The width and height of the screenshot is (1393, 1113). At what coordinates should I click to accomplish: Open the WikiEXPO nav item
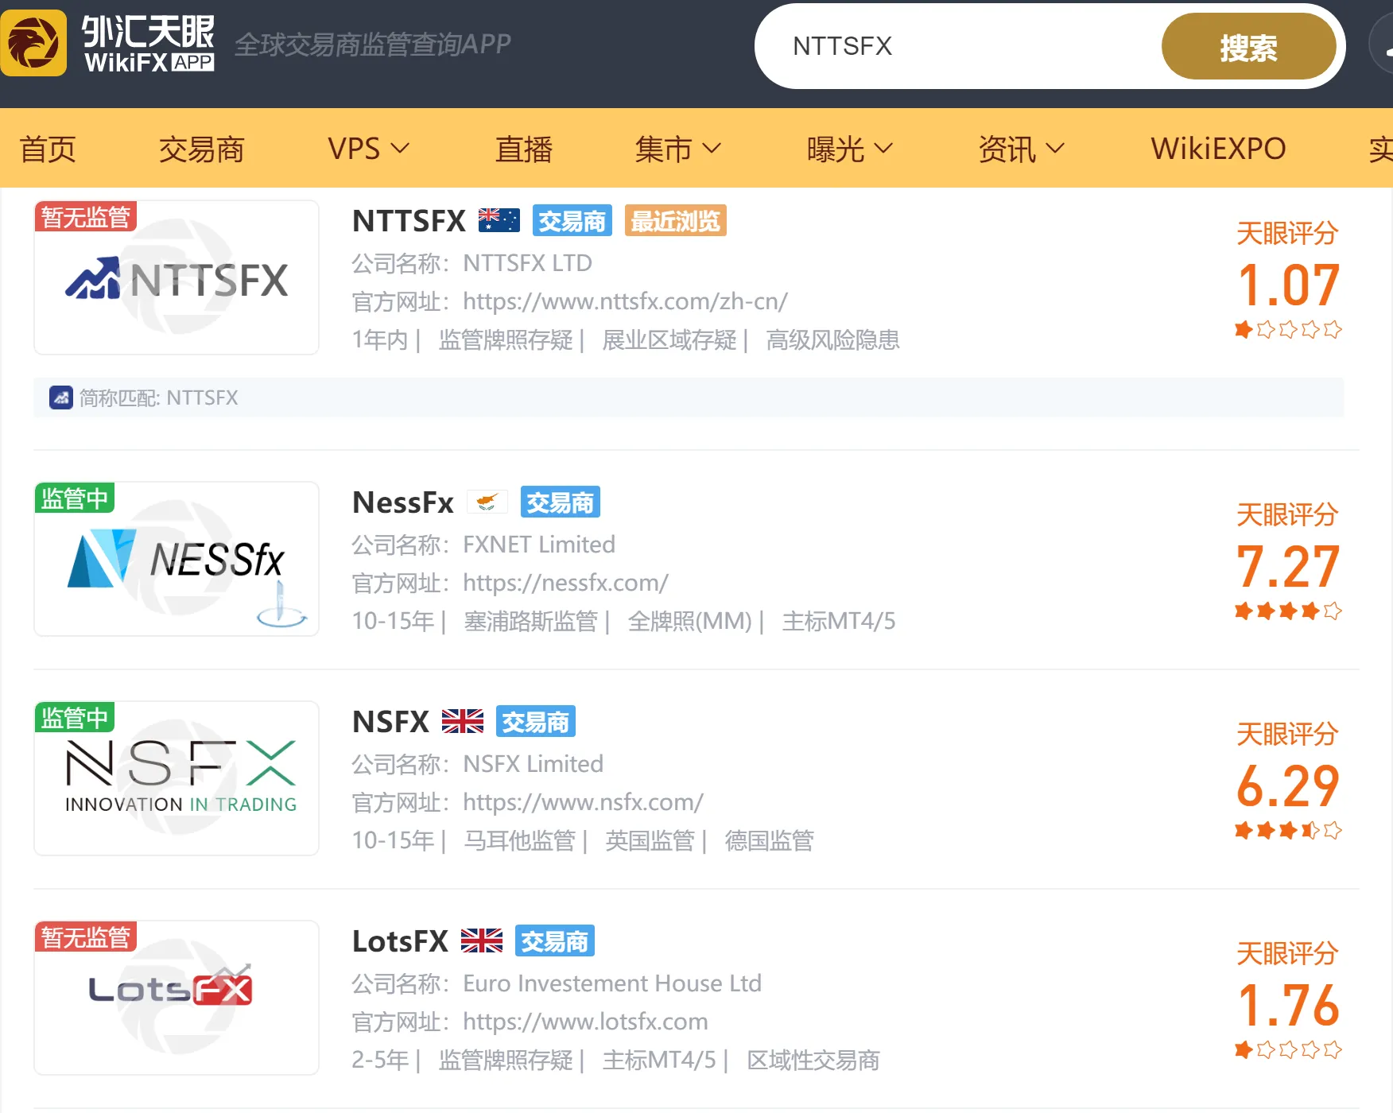1218,149
